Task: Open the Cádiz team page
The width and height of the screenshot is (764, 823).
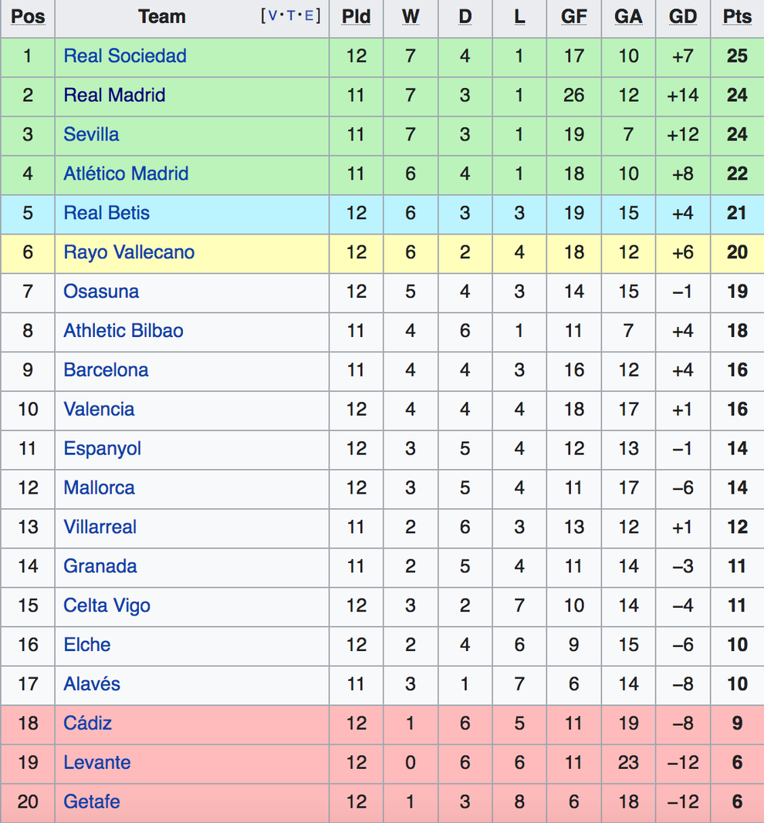Action: coord(88,723)
